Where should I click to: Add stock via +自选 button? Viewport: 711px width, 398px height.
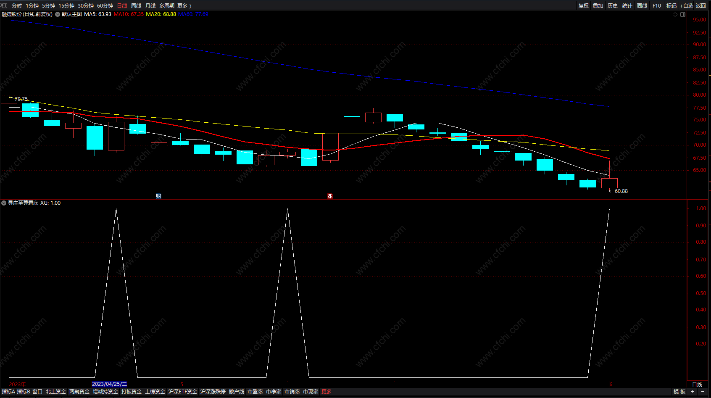point(687,6)
